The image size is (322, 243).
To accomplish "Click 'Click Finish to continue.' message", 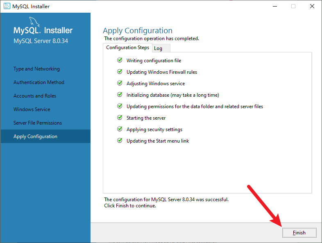I will pyautogui.click(x=130, y=206).
